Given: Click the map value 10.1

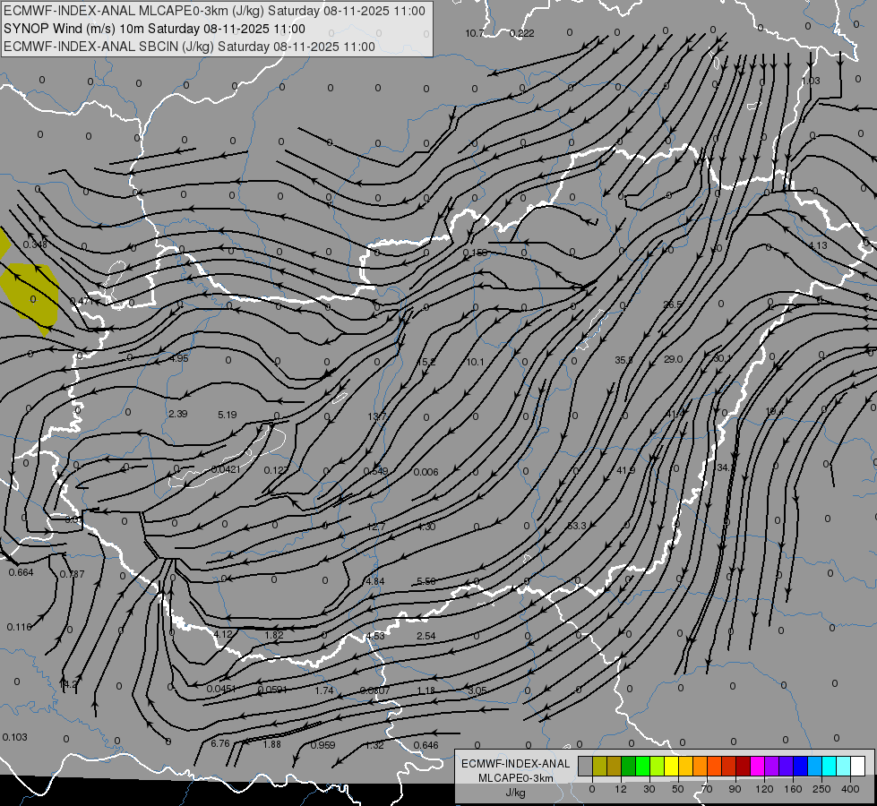Looking at the screenshot, I should [475, 362].
